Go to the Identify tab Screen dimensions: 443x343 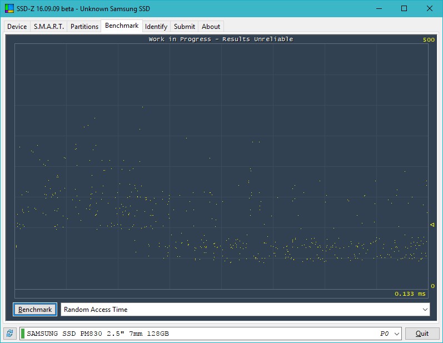[x=156, y=27]
